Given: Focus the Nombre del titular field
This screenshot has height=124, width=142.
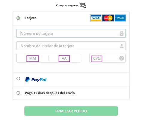Looking at the screenshot, I should pos(71,46).
